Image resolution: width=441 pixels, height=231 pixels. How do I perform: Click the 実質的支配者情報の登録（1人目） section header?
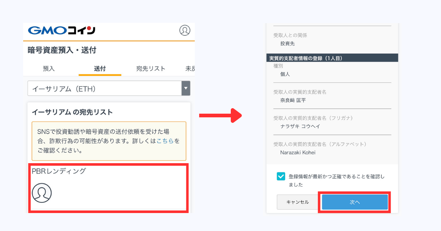(x=332, y=58)
